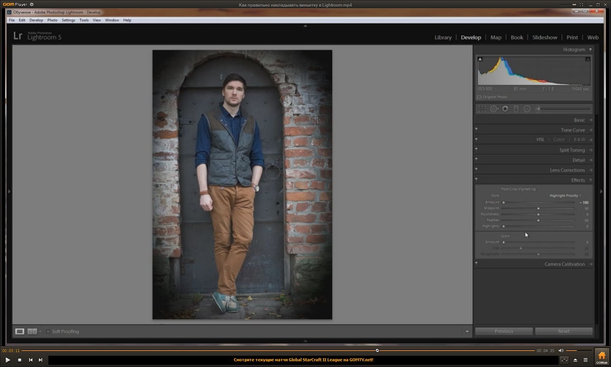611x367 pixels.
Task: Open the File menu
Action: [12, 20]
